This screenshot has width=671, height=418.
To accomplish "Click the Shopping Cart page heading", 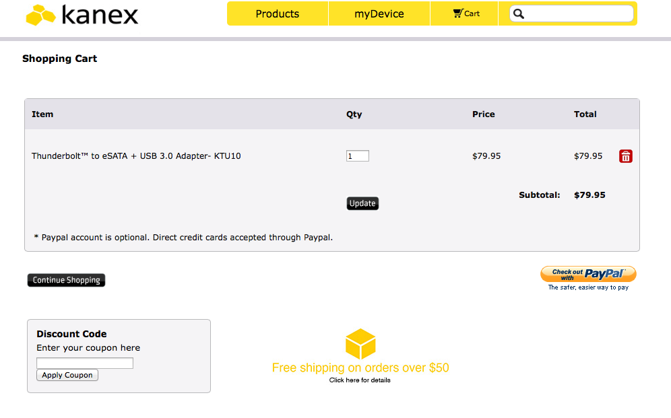I will coord(60,59).
